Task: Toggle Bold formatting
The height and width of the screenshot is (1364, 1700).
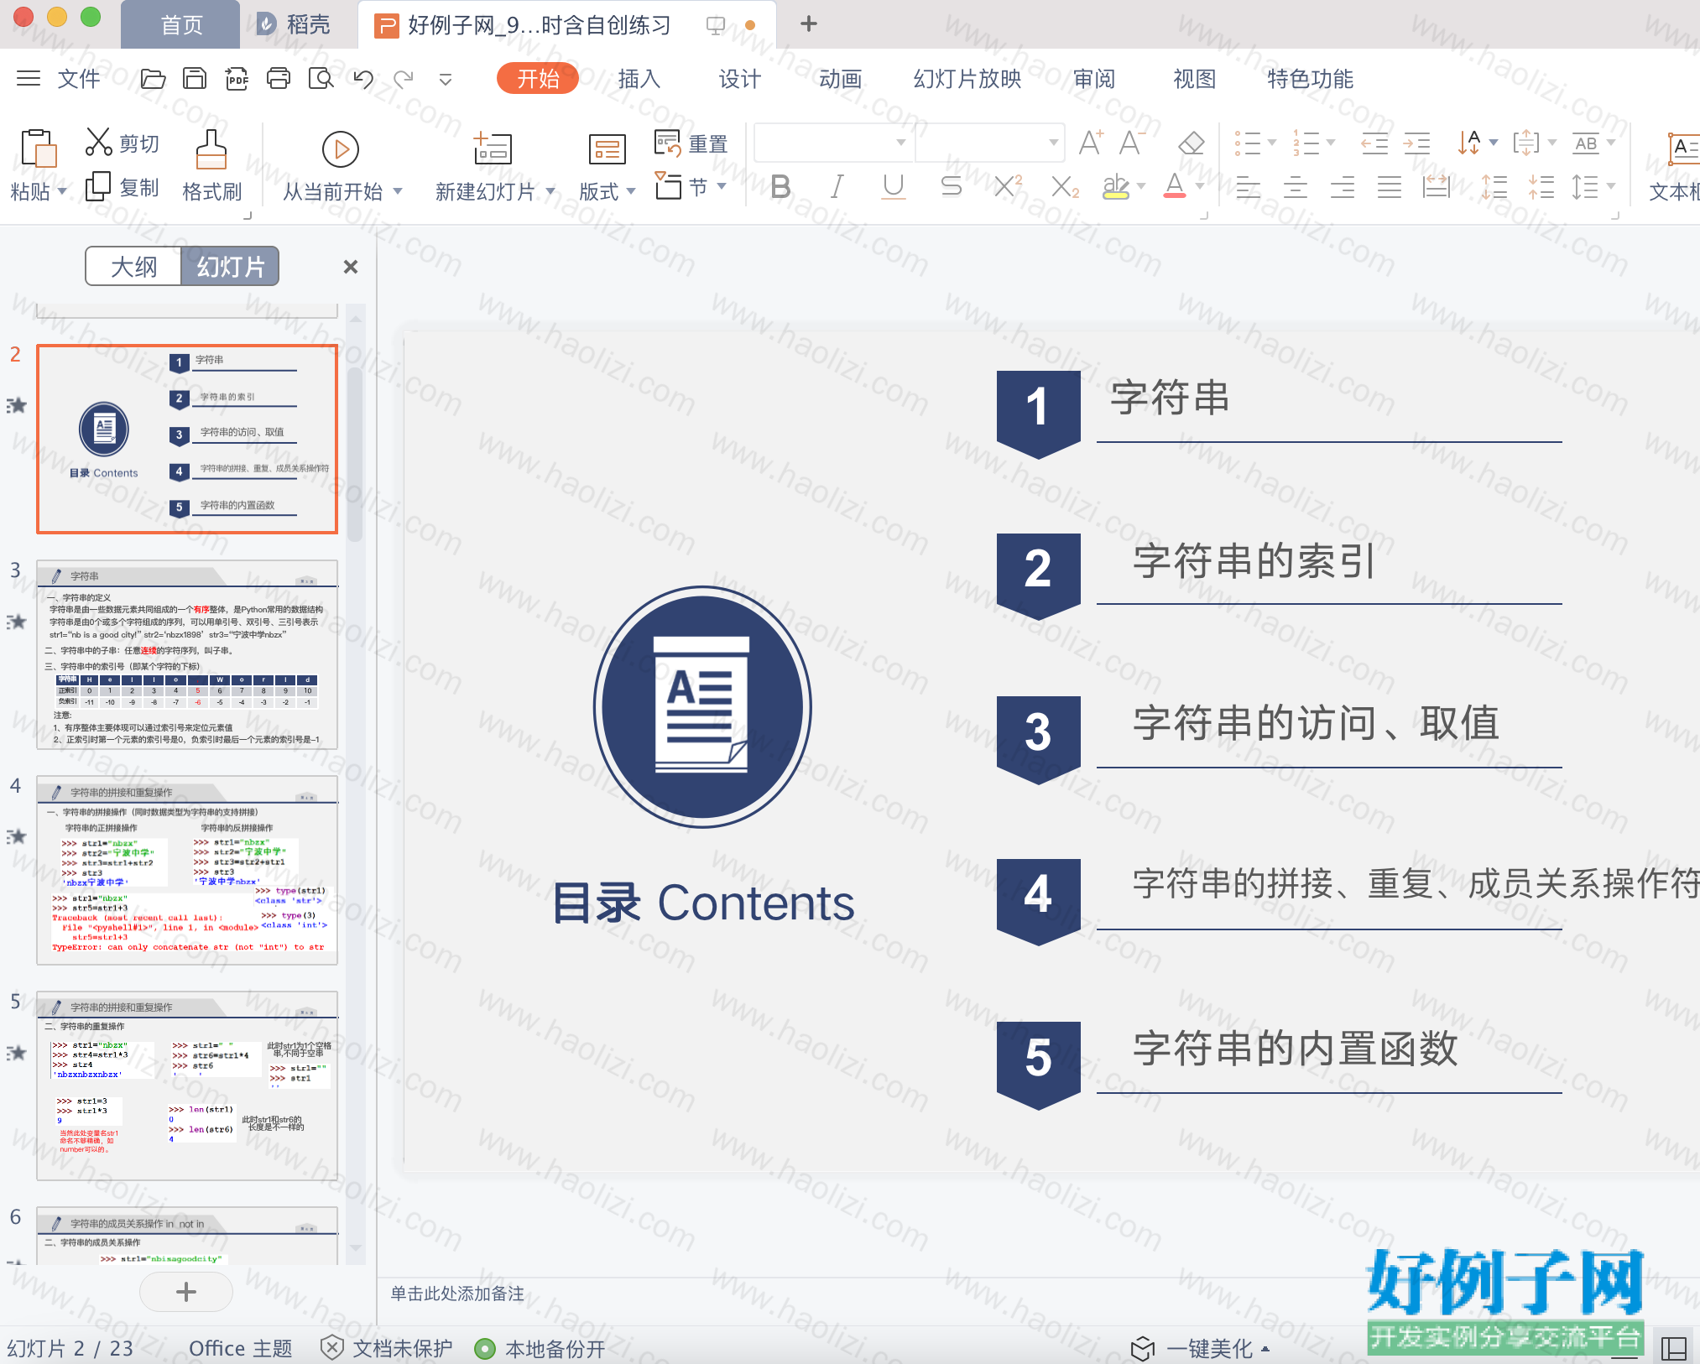Action: [x=780, y=186]
